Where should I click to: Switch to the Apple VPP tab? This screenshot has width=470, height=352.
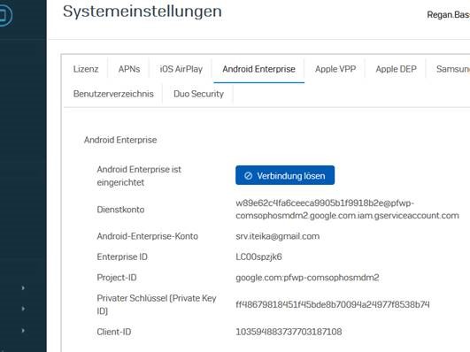(335, 69)
